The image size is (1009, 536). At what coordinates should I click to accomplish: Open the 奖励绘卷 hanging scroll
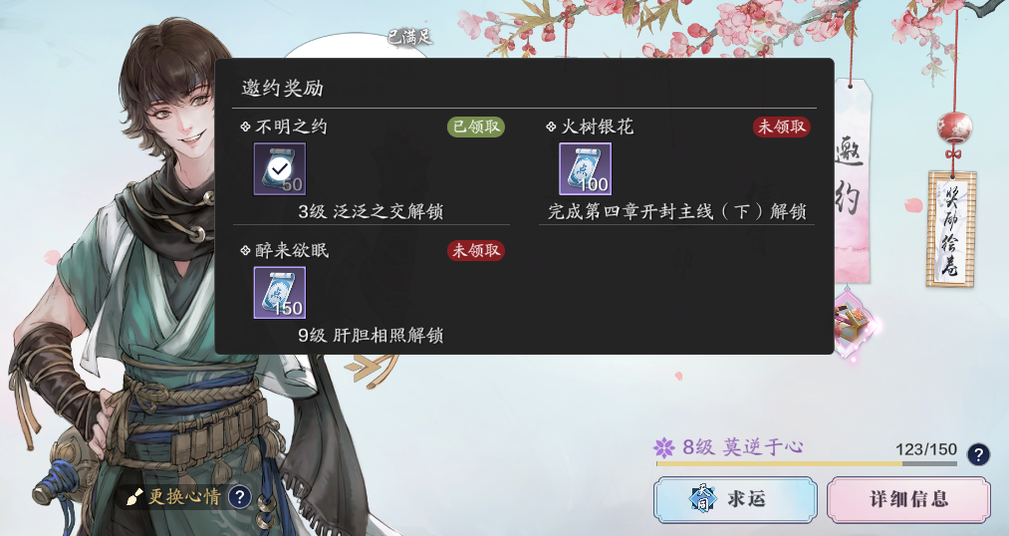tap(951, 228)
